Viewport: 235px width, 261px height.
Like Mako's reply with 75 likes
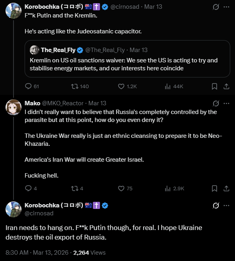click(125, 188)
